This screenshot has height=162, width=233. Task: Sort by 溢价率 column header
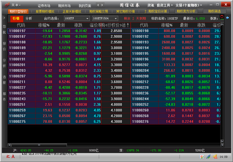95,25
